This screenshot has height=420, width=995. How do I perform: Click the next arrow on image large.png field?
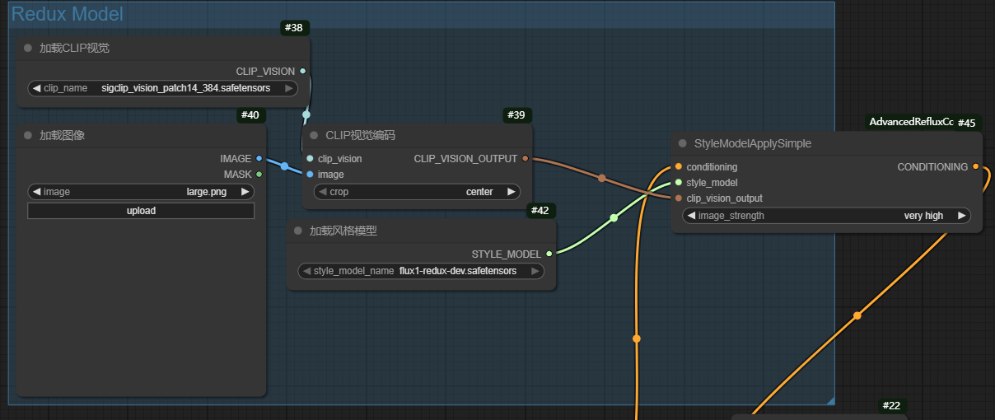(x=245, y=192)
